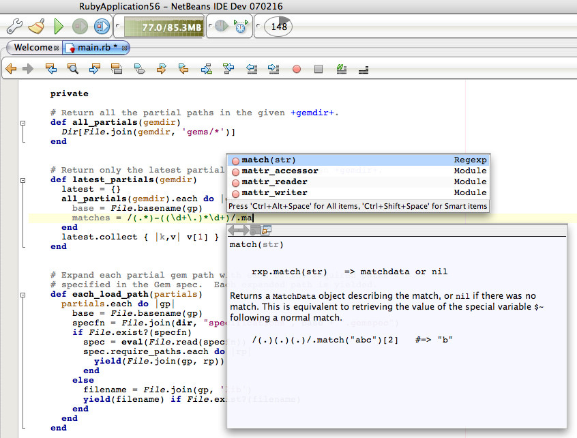Go back with orange left arrow
577x438 pixels.
pos(11,68)
